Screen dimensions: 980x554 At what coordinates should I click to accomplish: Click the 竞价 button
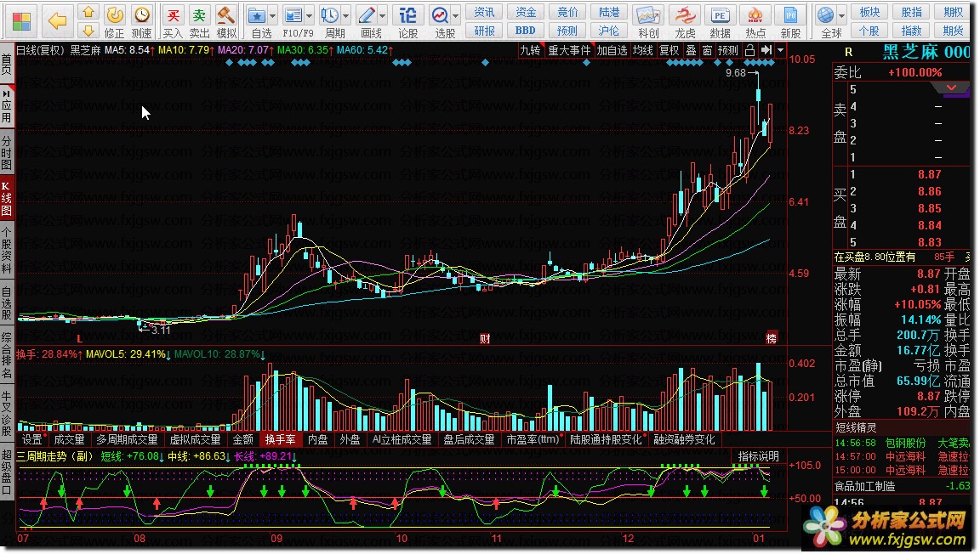point(567,12)
